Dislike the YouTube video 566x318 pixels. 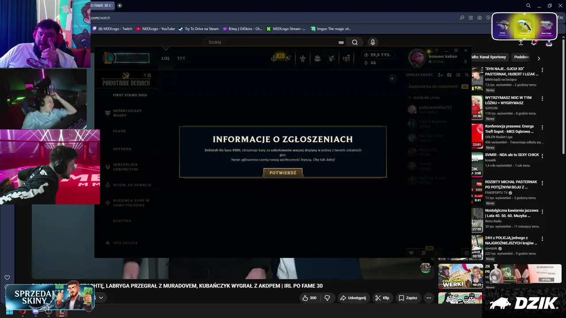click(x=327, y=298)
